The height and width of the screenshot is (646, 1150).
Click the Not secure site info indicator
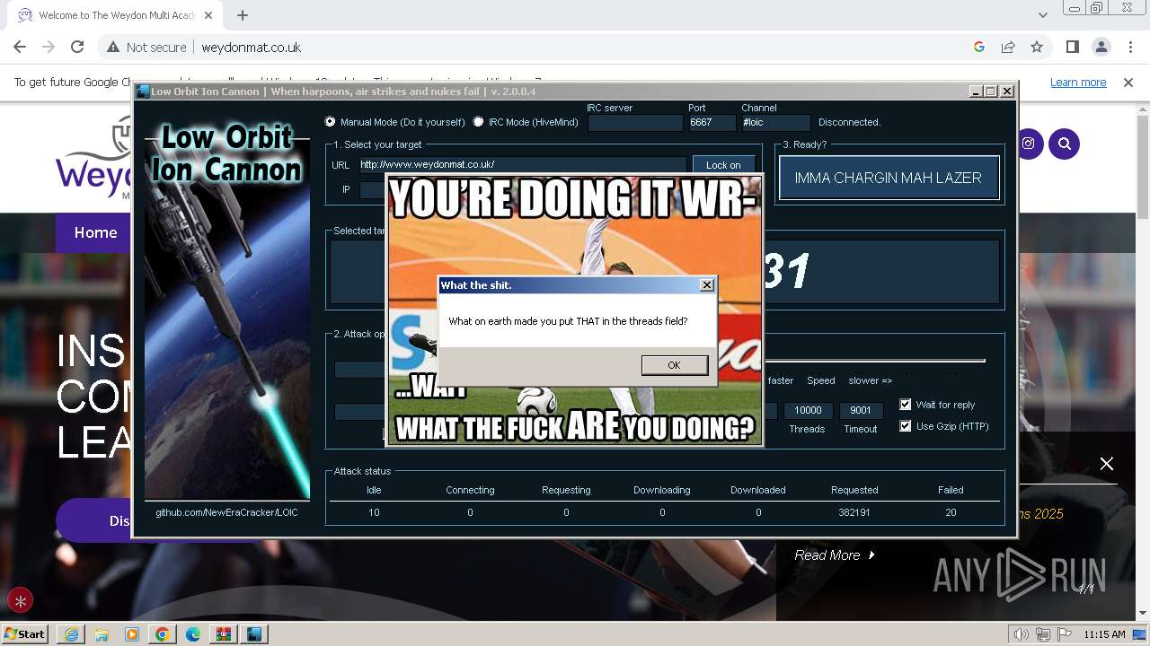[x=146, y=48]
